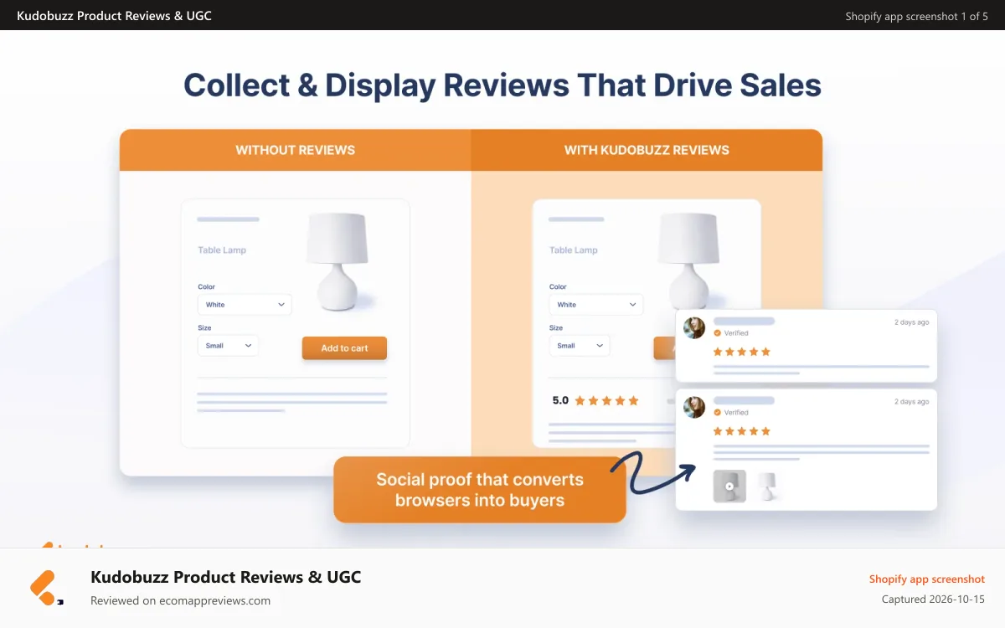Click the Shopify app screenshot link in footer

point(927,579)
